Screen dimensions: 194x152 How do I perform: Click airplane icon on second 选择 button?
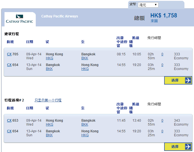click(188, 147)
